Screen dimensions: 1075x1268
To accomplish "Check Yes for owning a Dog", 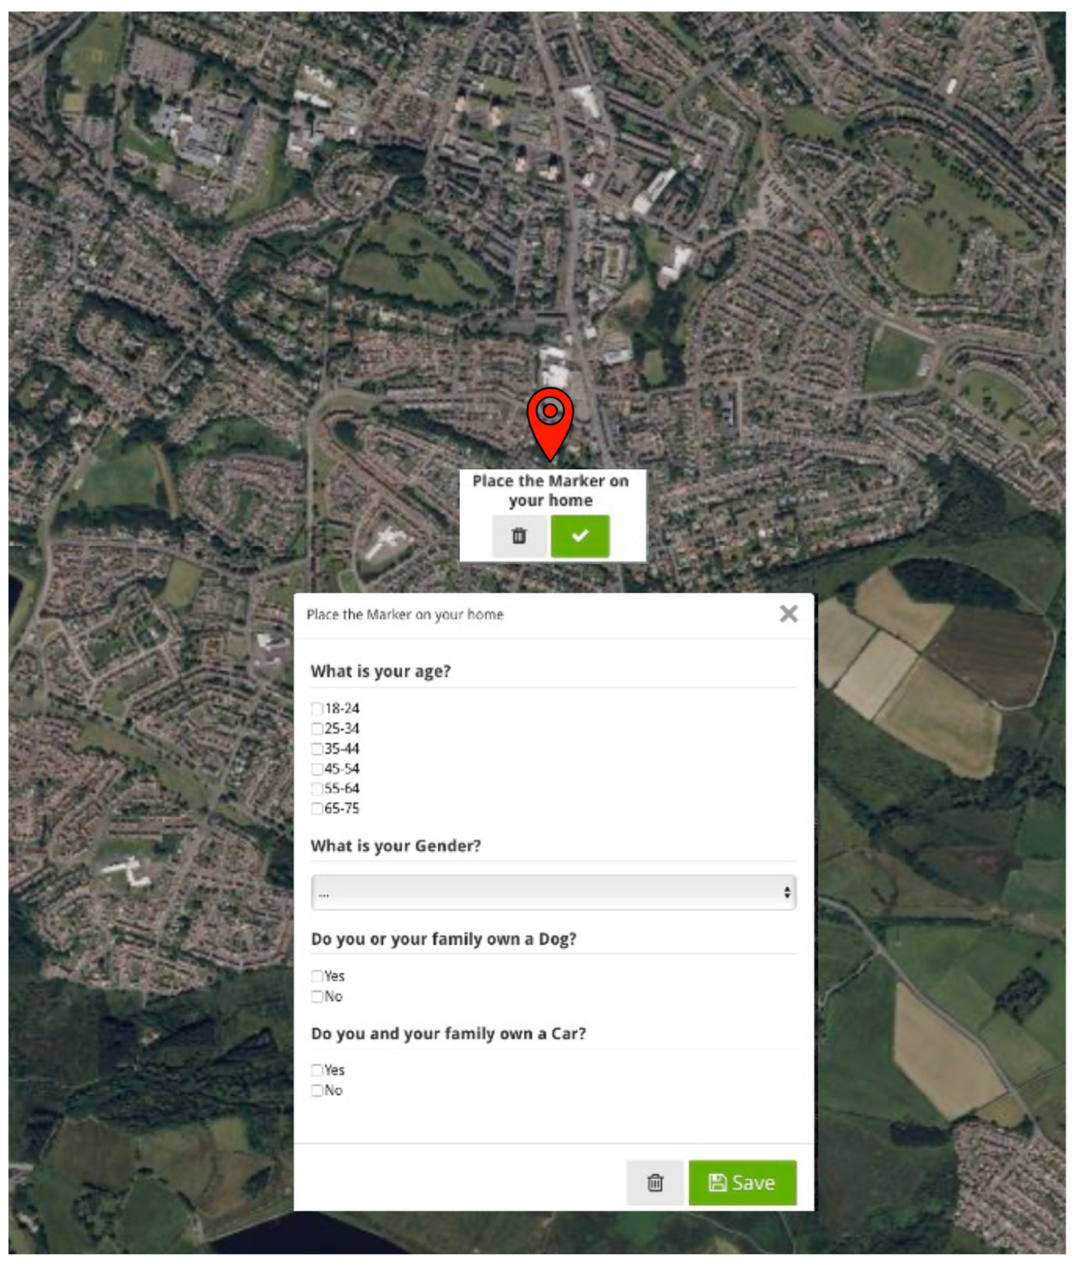I will pyautogui.click(x=317, y=977).
